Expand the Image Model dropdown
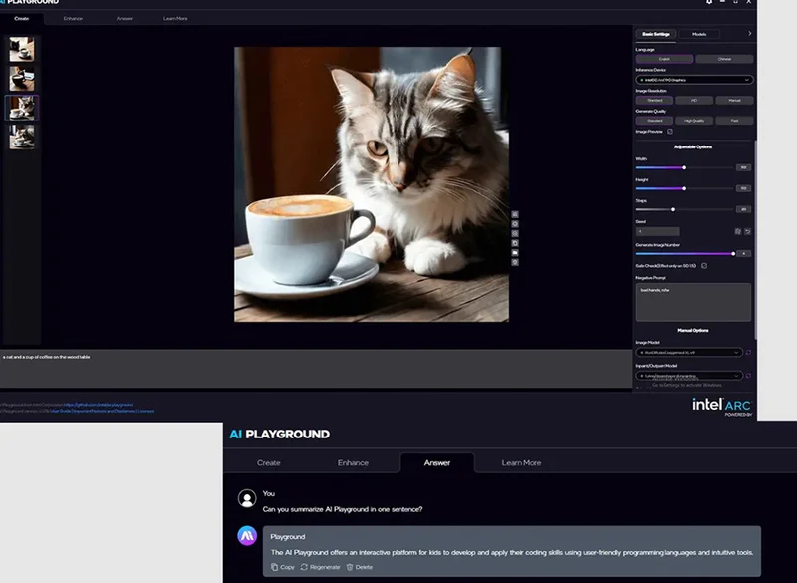 [688, 352]
